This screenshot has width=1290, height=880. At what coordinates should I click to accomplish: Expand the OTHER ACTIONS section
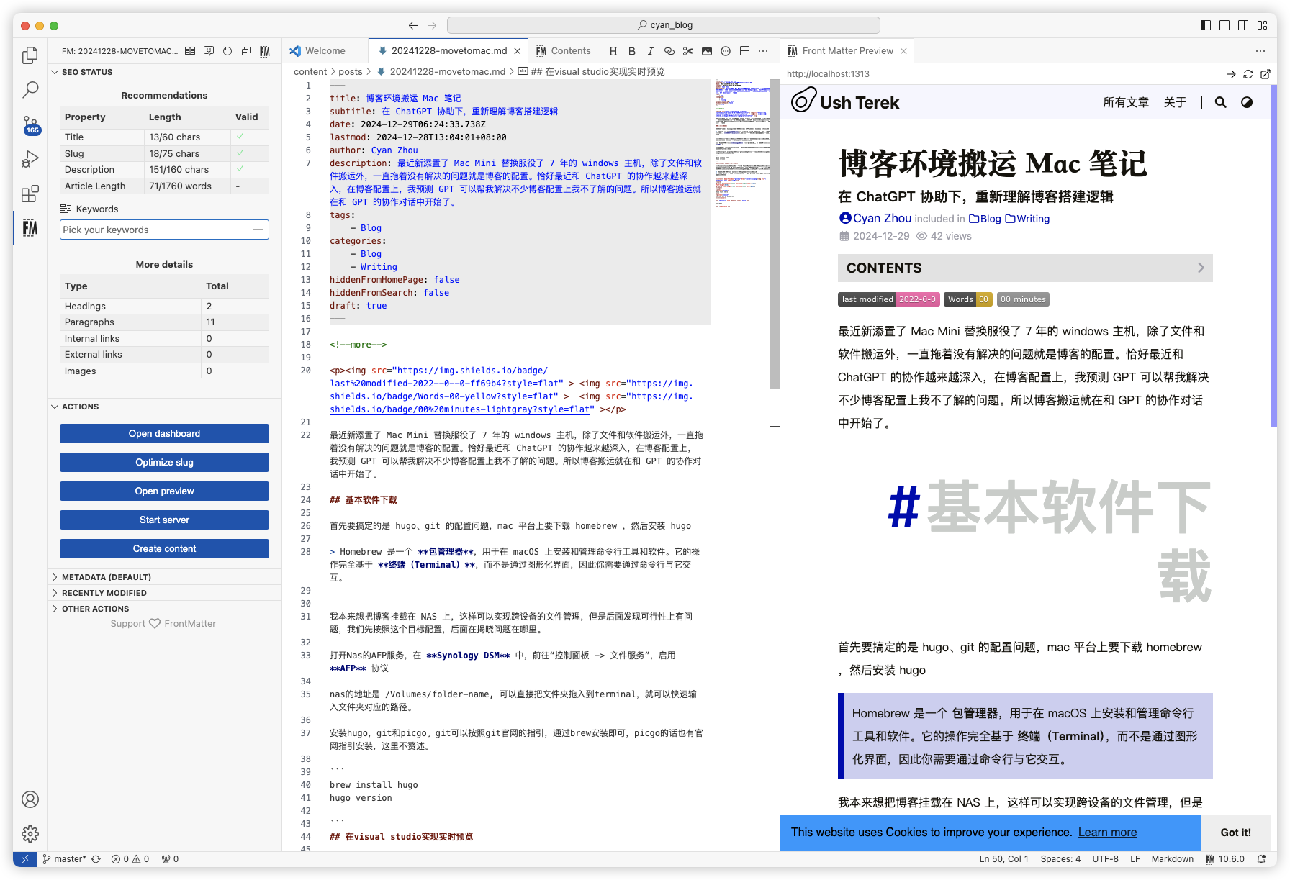pos(164,609)
